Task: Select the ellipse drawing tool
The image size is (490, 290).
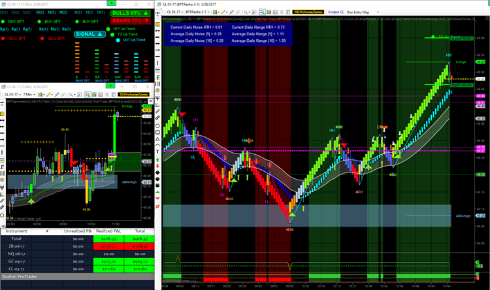Action: pyautogui.click(x=157, y=126)
